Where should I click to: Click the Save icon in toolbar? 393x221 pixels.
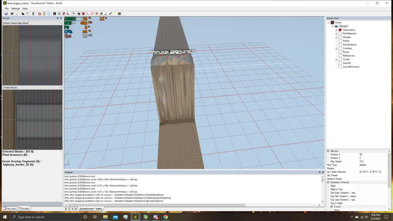5,13
